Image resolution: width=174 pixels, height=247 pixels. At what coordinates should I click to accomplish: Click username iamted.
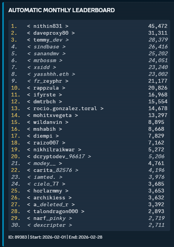[44, 177]
